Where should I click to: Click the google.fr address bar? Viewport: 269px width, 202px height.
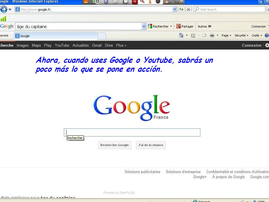click(96, 10)
